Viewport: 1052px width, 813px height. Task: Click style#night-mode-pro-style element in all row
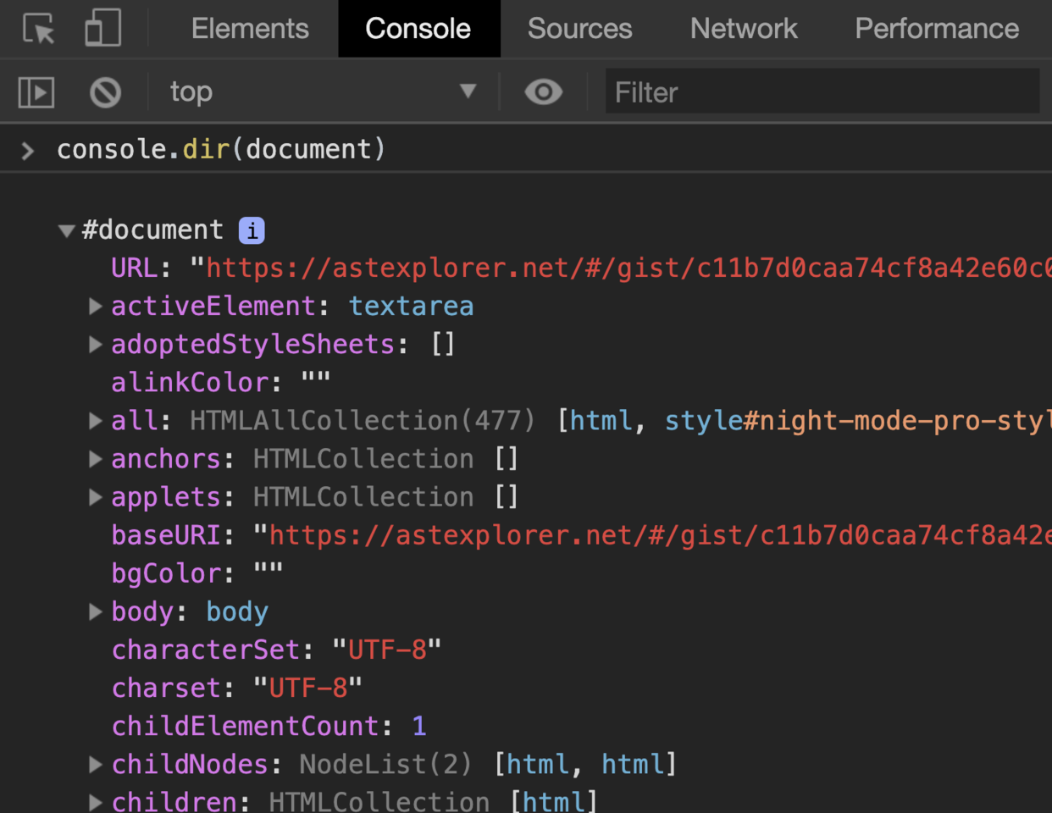pos(857,420)
